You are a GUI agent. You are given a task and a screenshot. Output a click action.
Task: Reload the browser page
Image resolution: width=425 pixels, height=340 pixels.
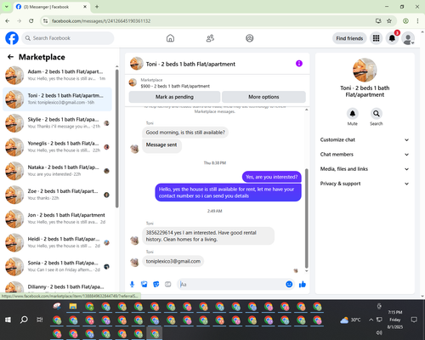click(x=31, y=20)
